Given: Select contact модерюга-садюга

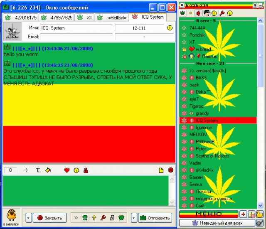Looking at the screenshot, I should click(218, 199).
